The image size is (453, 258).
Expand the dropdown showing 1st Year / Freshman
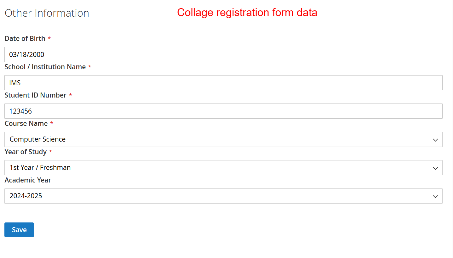tap(221, 168)
